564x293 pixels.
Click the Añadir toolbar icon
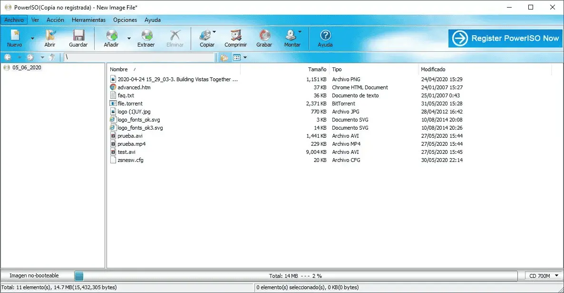pos(111,35)
